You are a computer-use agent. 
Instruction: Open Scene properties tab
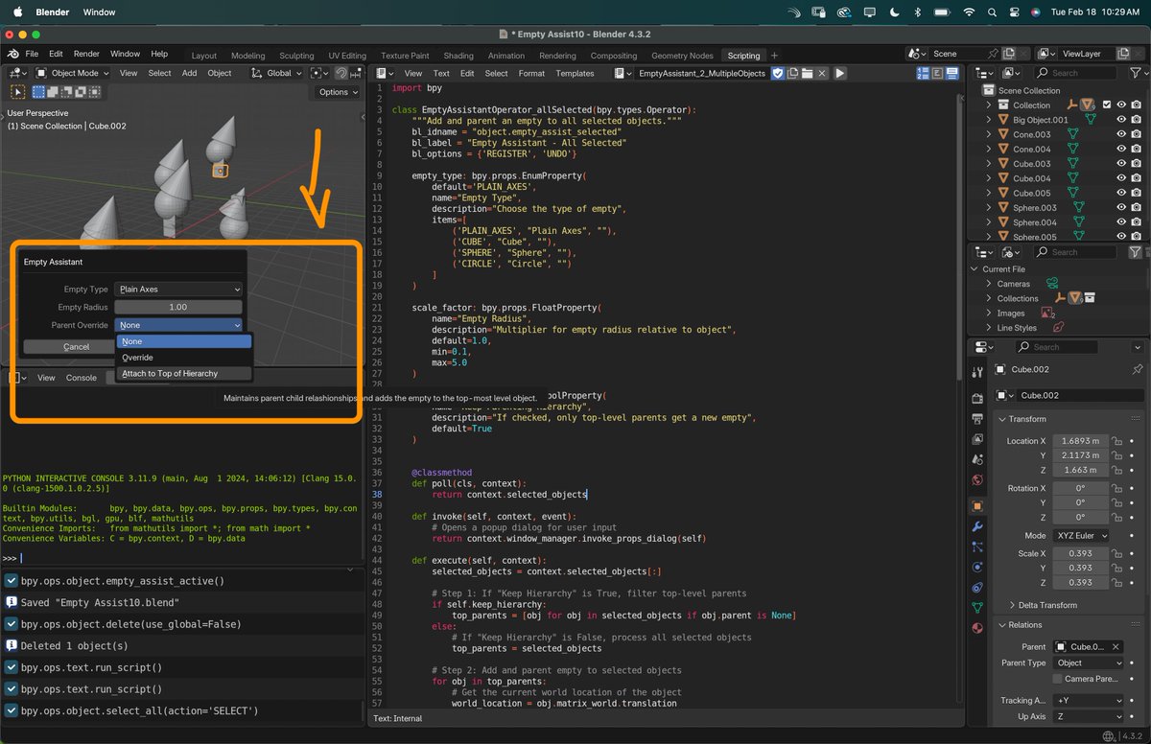(x=977, y=459)
